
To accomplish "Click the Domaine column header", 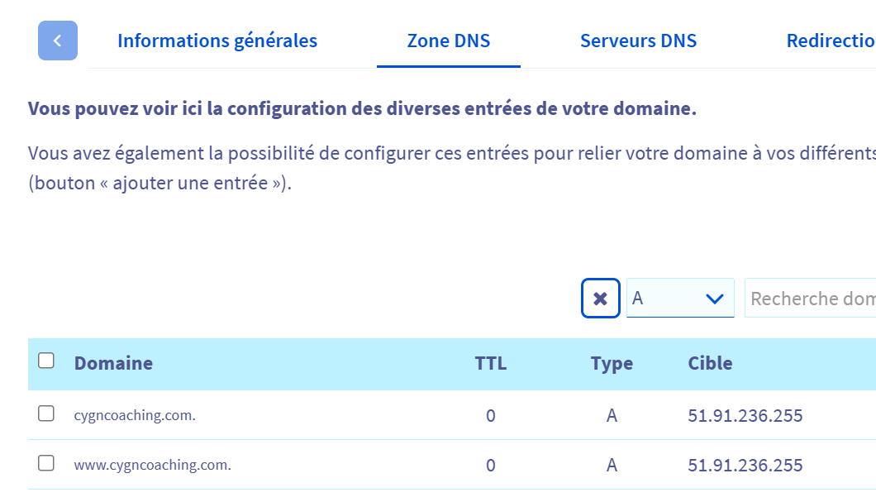I will pos(113,363).
